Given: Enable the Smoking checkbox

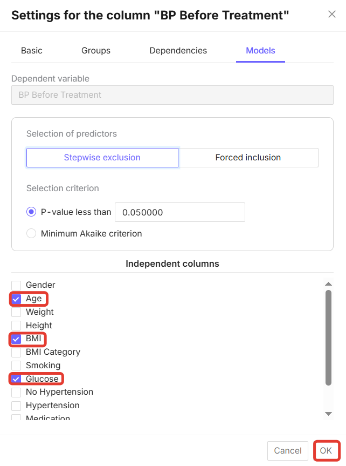Looking at the screenshot, I should [16, 366].
